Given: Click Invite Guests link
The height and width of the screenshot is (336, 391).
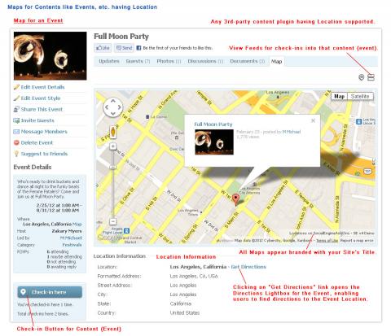Looking at the screenshot, I should tap(37, 120).
